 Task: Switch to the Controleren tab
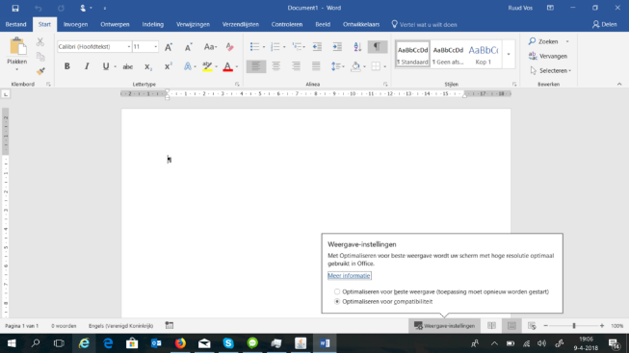click(287, 24)
